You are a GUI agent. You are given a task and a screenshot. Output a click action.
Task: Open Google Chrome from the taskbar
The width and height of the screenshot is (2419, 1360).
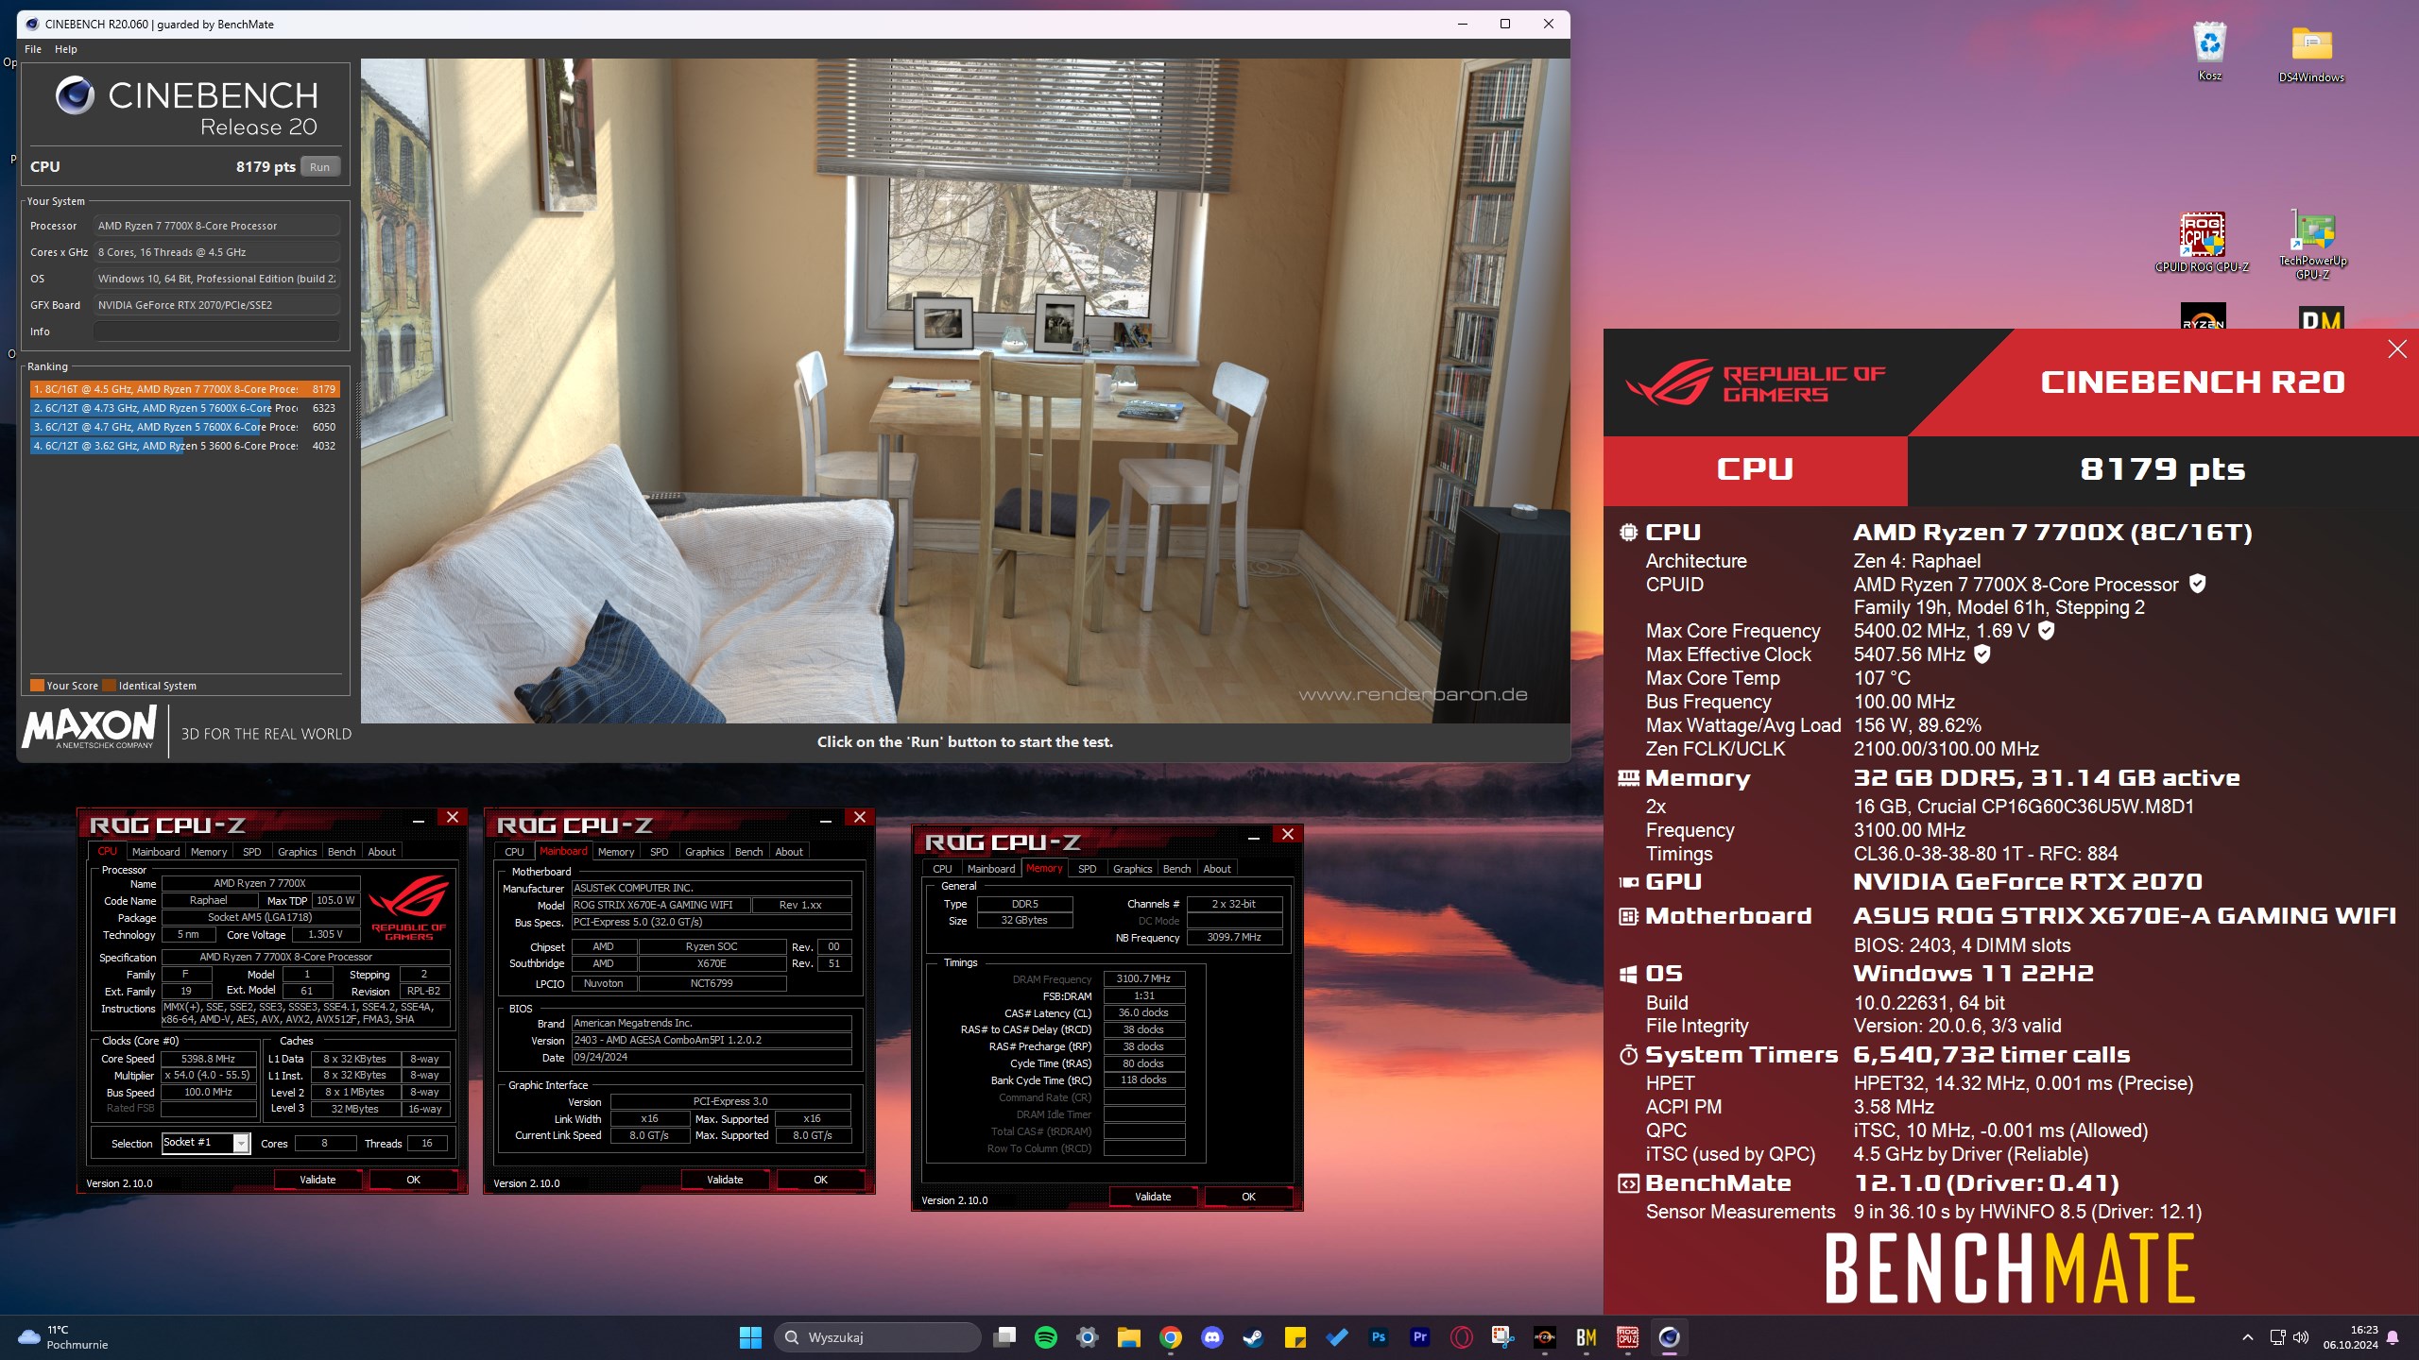[1171, 1337]
